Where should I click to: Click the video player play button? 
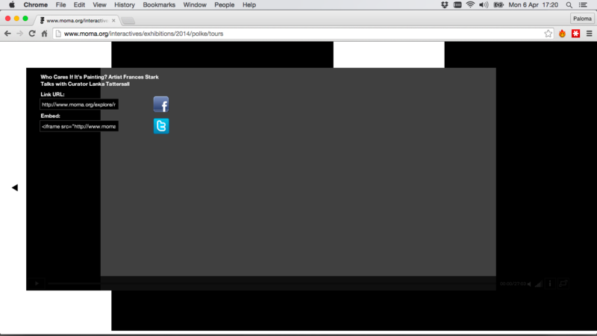(37, 284)
